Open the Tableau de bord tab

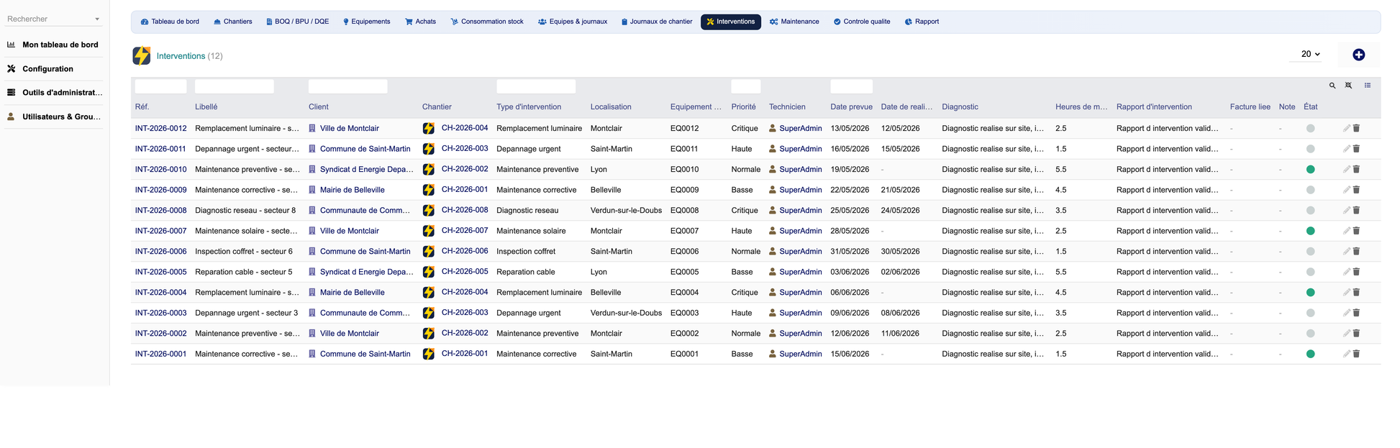click(x=170, y=22)
